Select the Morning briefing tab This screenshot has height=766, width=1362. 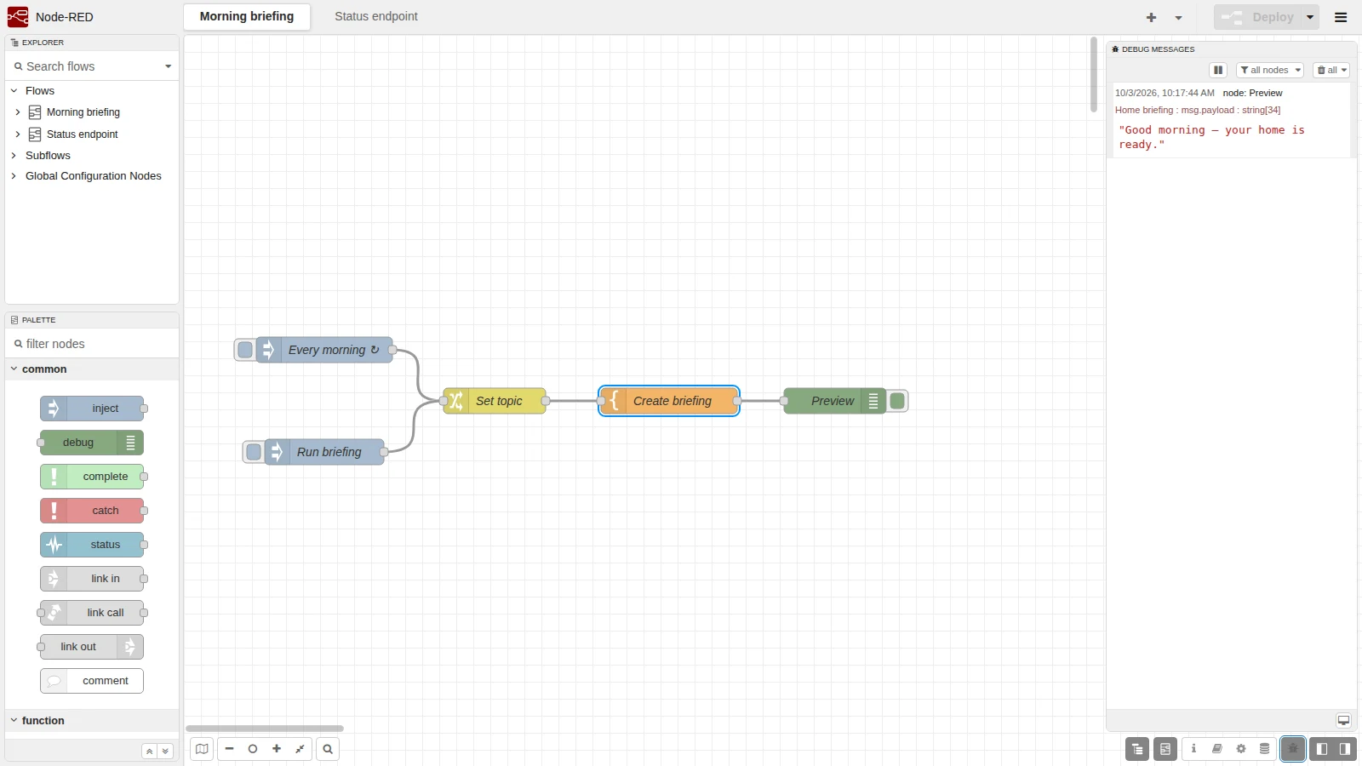(x=247, y=16)
